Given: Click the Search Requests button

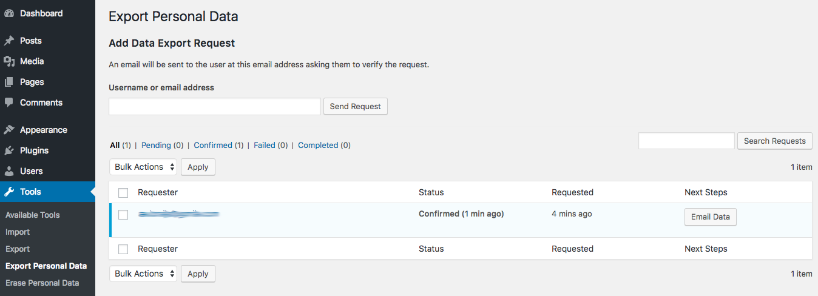Looking at the screenshot, I should click(775, 141).
